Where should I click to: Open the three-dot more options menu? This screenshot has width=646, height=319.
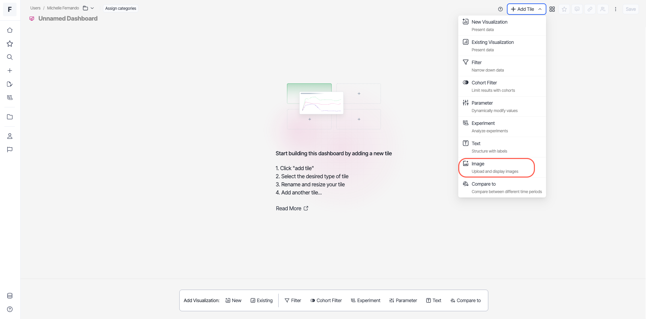(616, 9)
